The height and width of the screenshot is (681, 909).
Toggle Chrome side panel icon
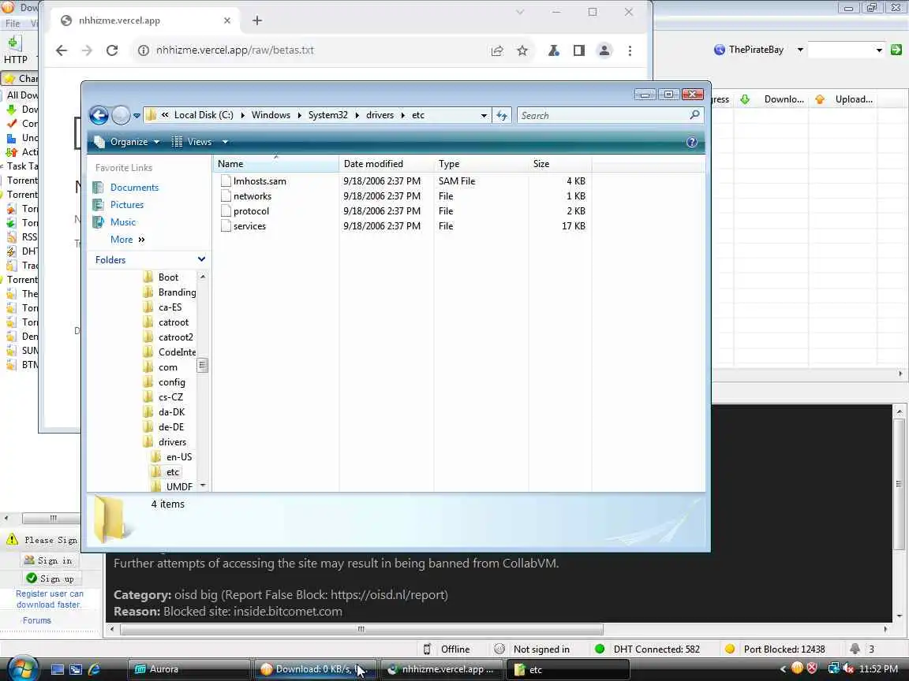[x=578, y=50]
